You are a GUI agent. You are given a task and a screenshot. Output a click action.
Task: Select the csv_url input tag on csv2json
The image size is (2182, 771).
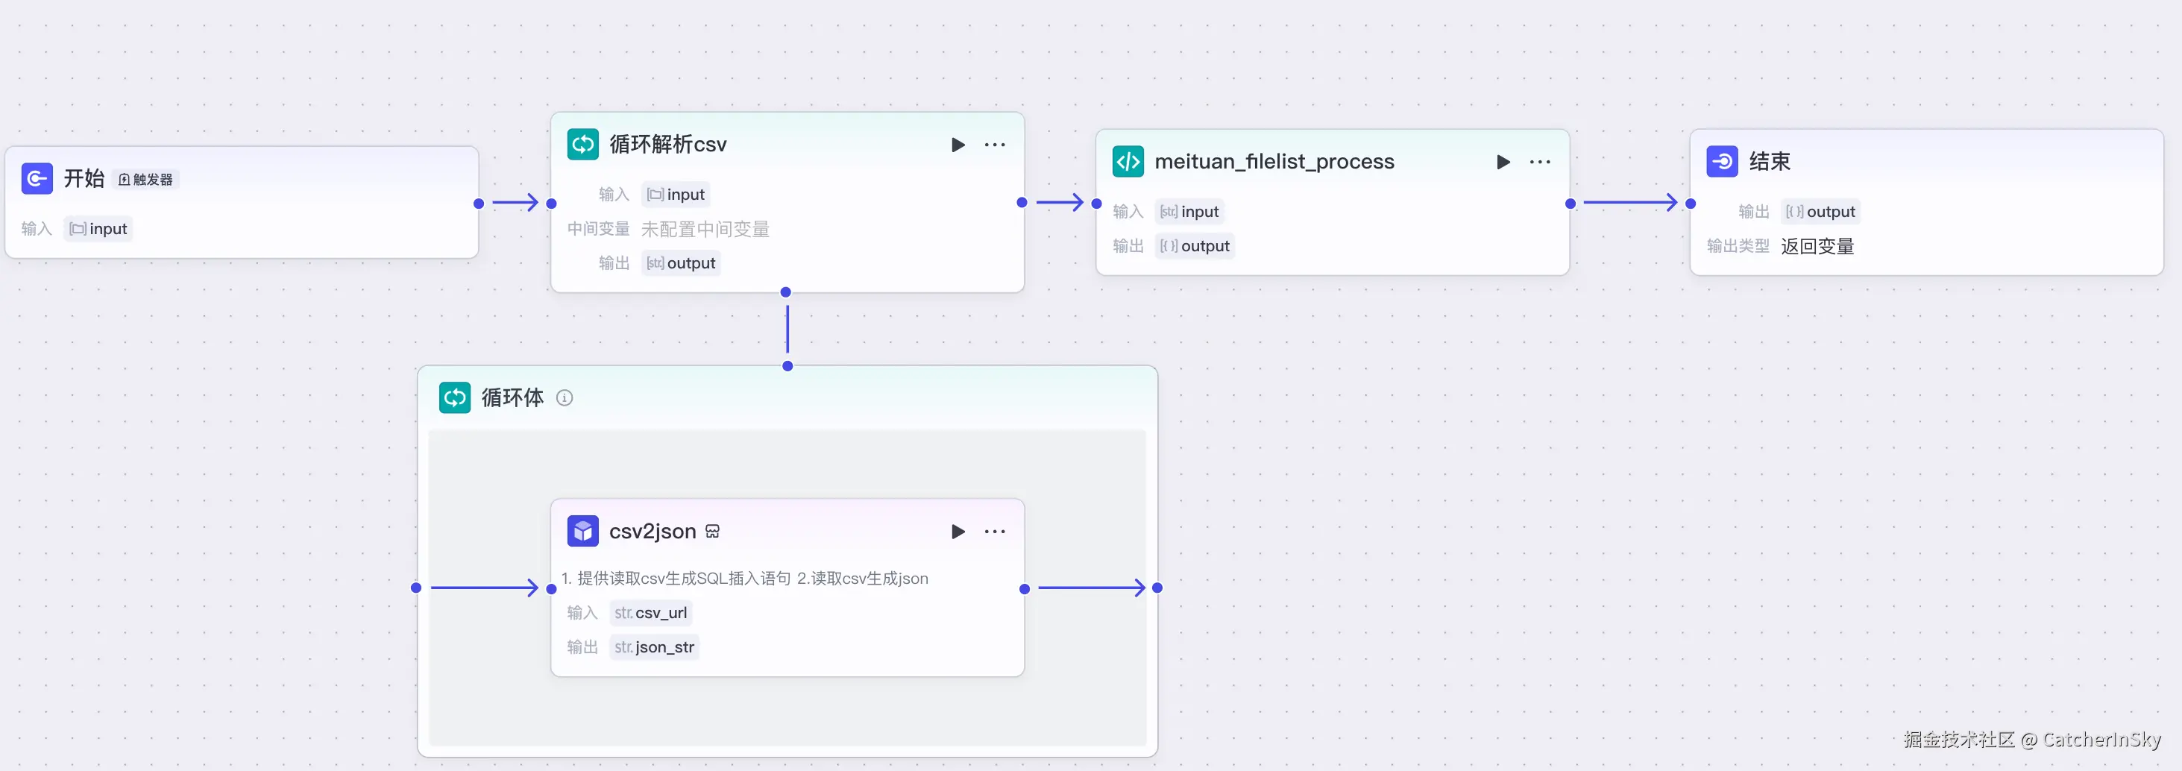650,611
